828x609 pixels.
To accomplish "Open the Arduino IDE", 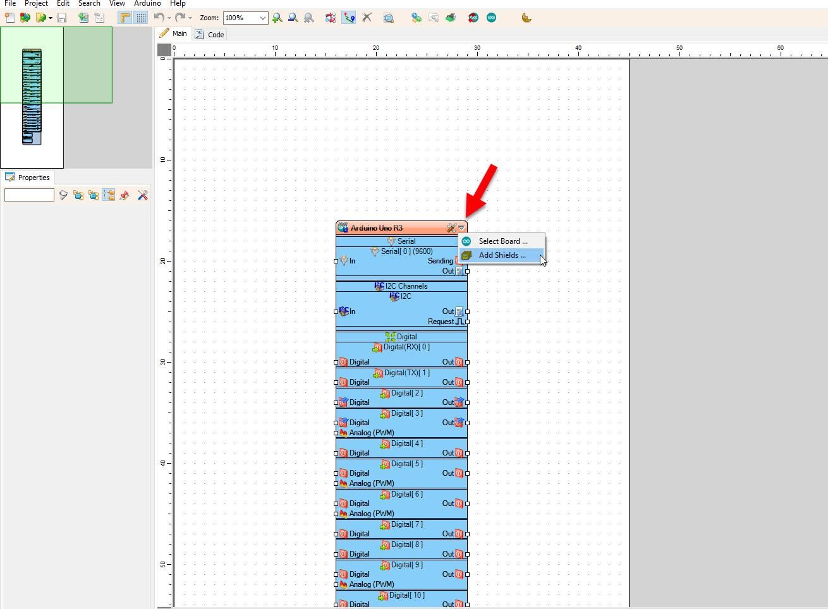I will [492, 18].
